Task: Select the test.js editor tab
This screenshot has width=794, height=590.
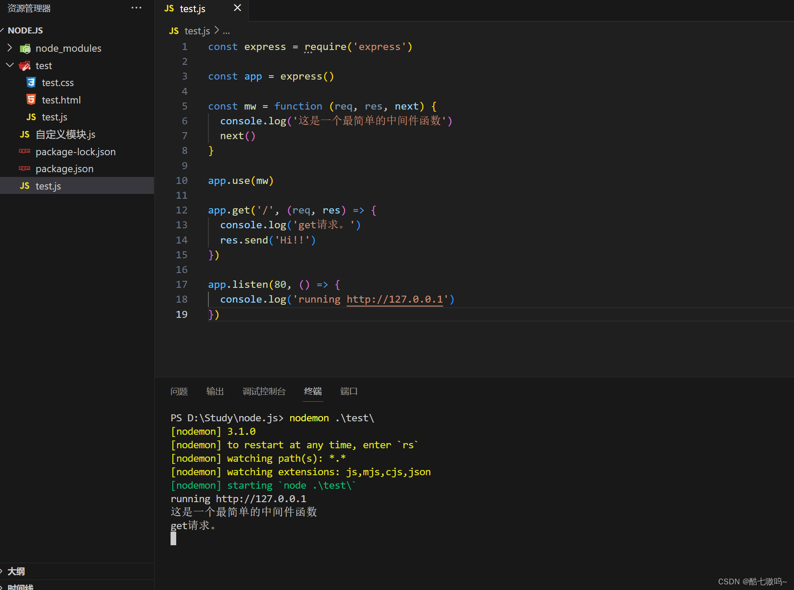Action: tap(202, 9)
